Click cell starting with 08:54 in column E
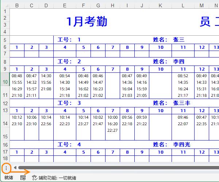Viewport: 219px width, 182px height. (65, 86)
